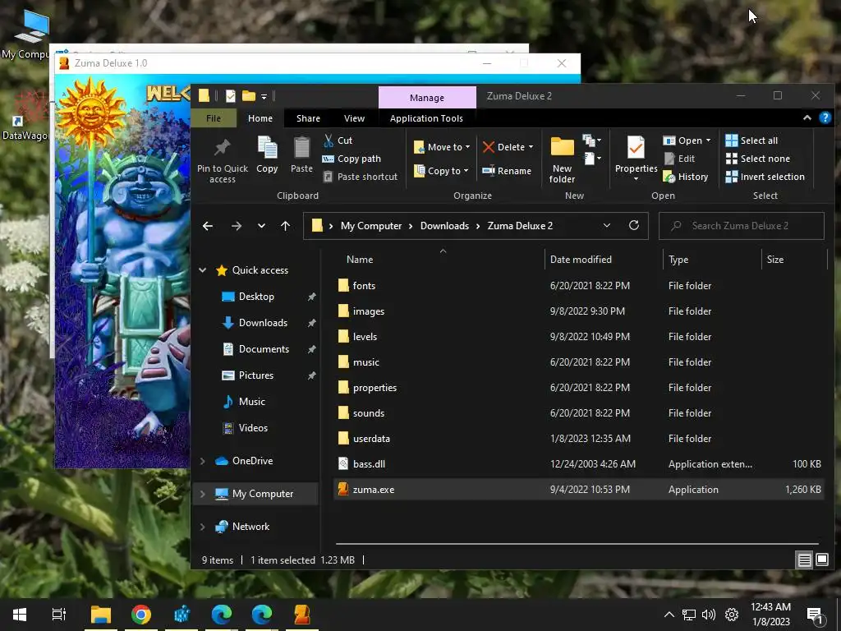841x631 pixels.
Task: Open address bar history dropdown
Action: click(x=607, y=225)
